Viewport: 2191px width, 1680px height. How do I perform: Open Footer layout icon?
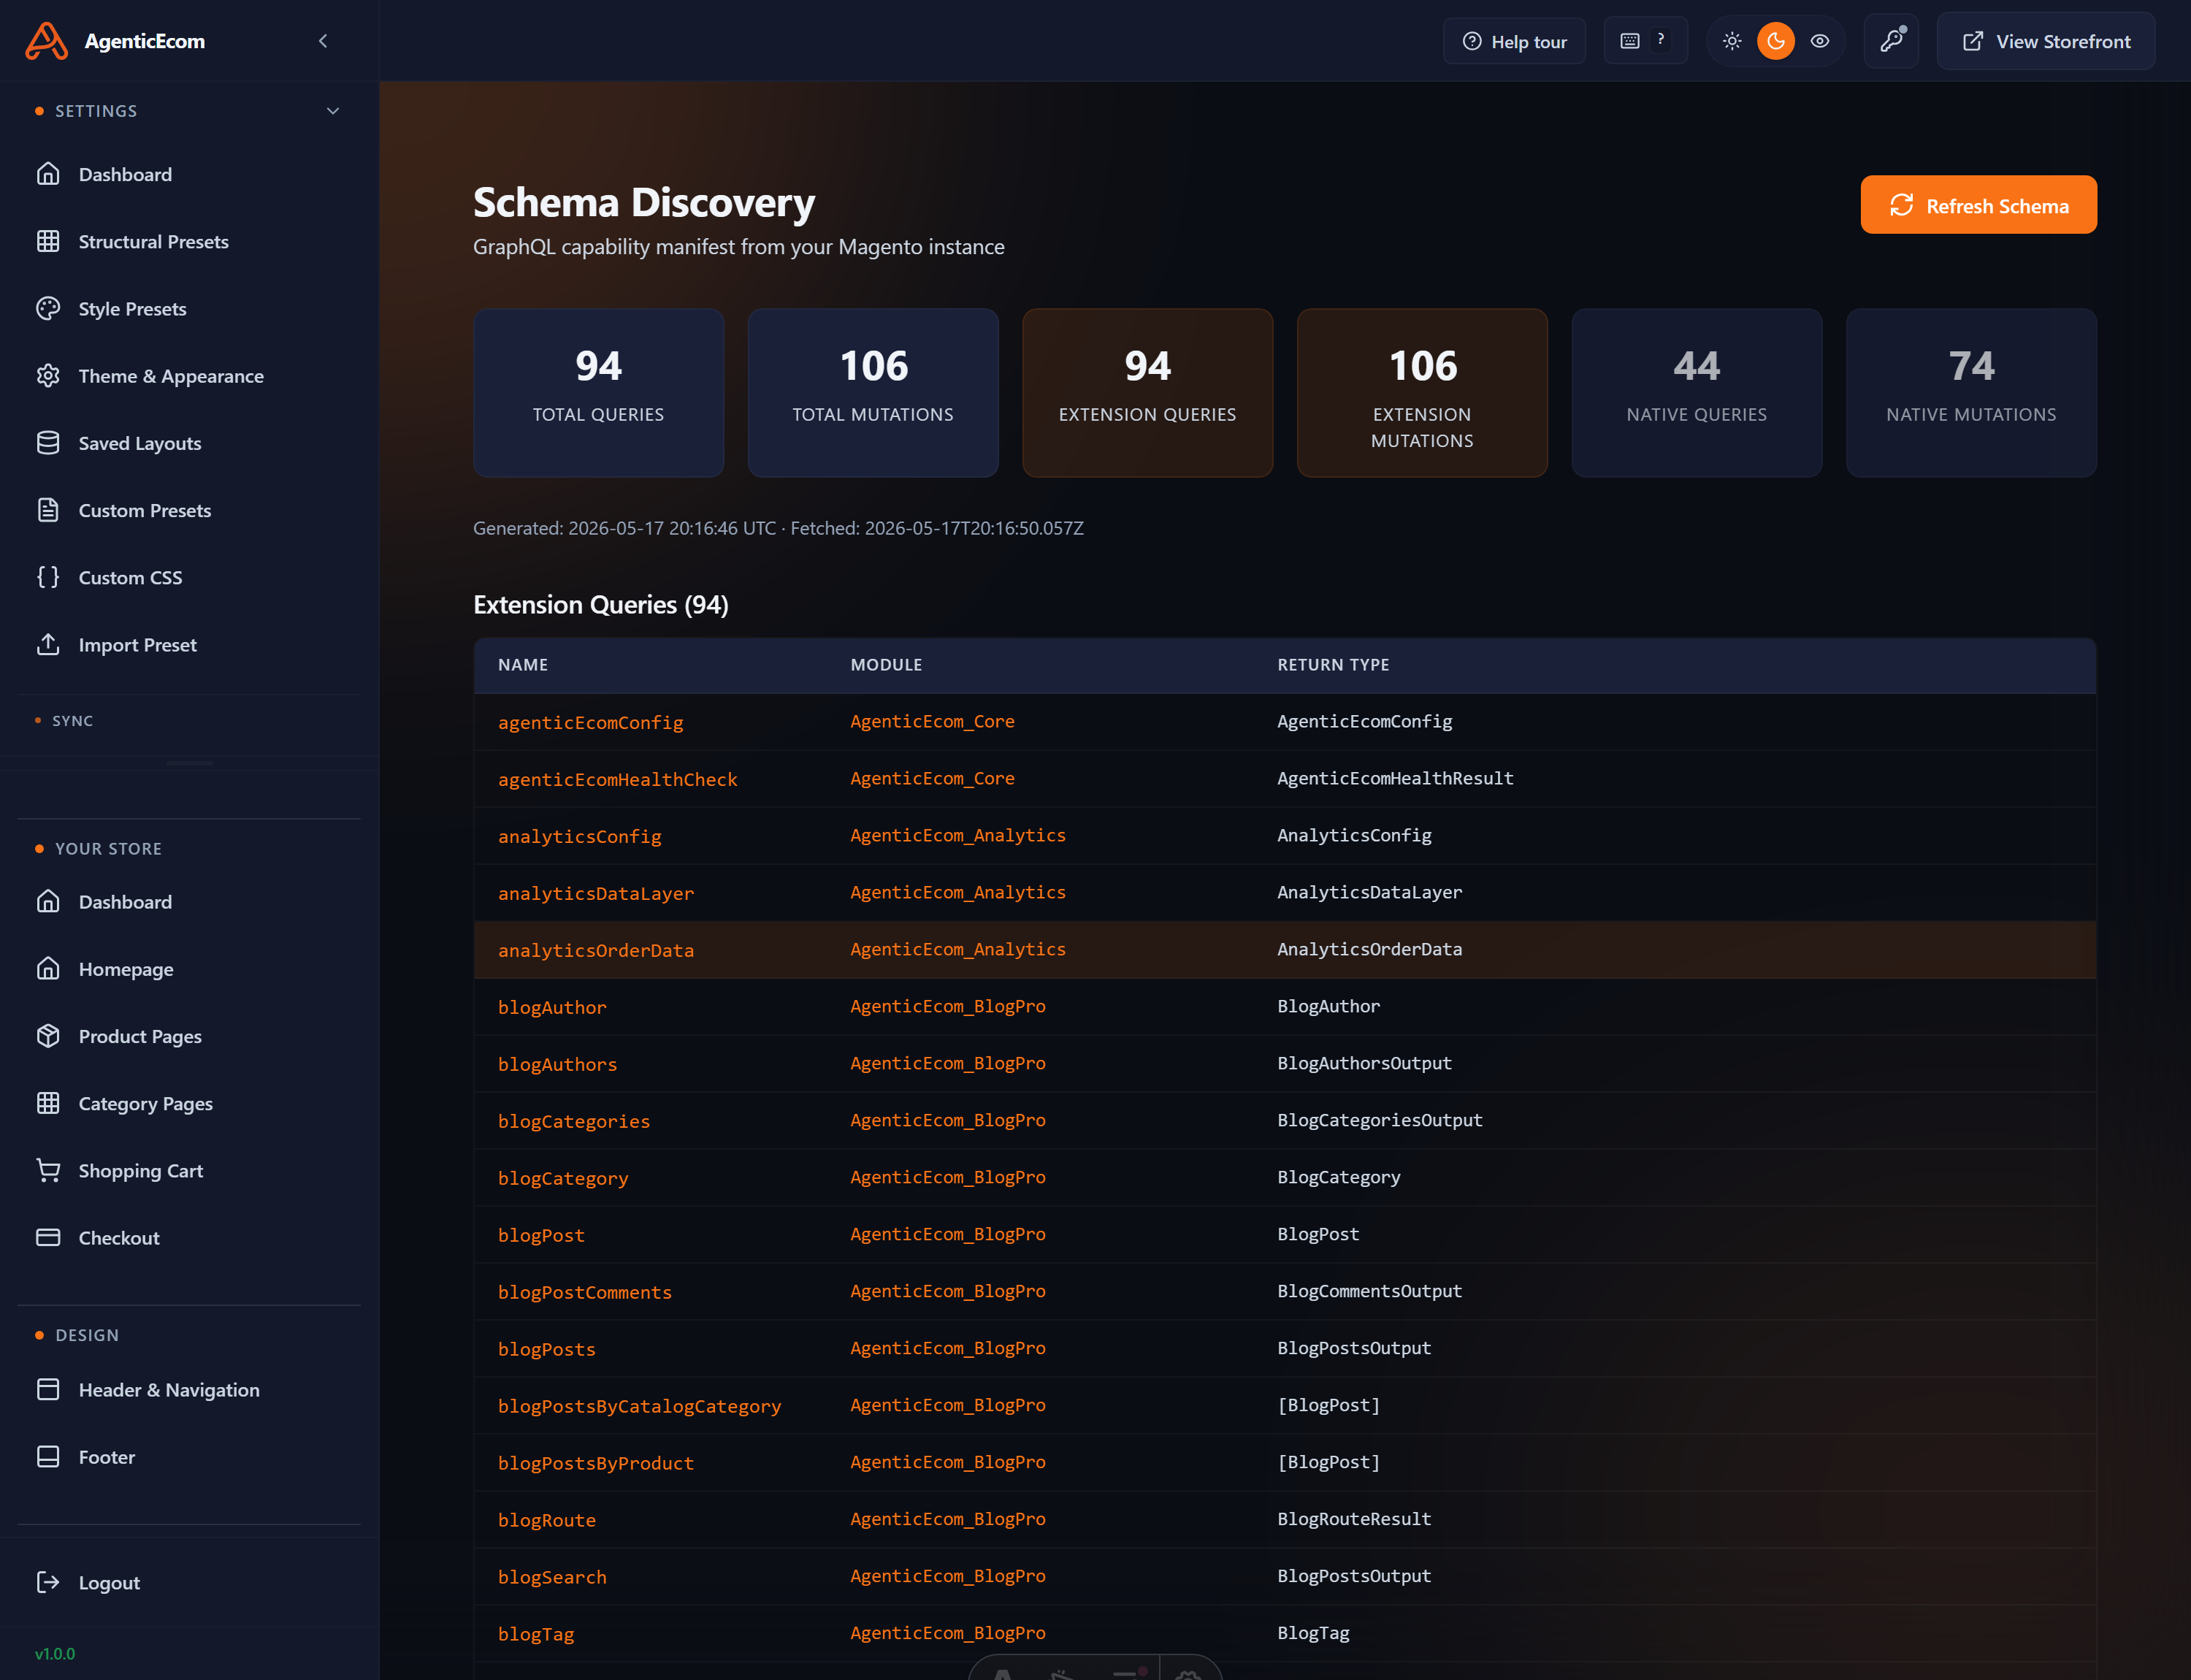click(x=48, y=1456)
